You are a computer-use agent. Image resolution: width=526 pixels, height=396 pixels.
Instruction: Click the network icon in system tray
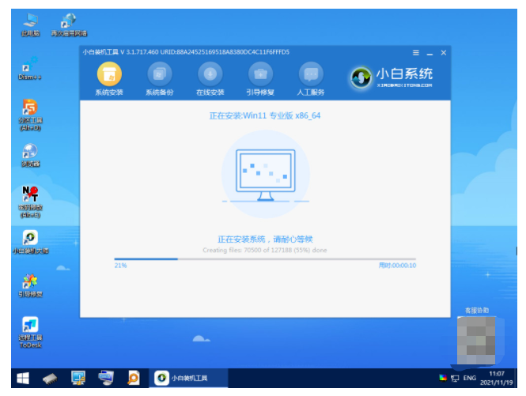(454, 379)
